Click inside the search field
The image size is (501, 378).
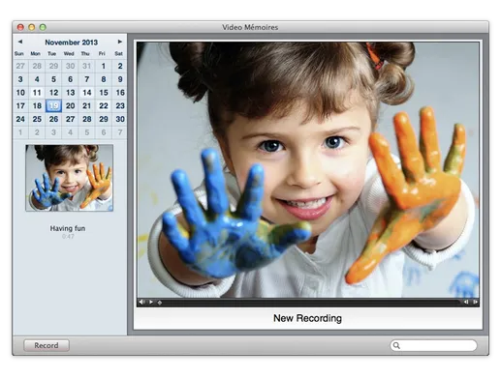pyautogui.click(x=433, y=345)
